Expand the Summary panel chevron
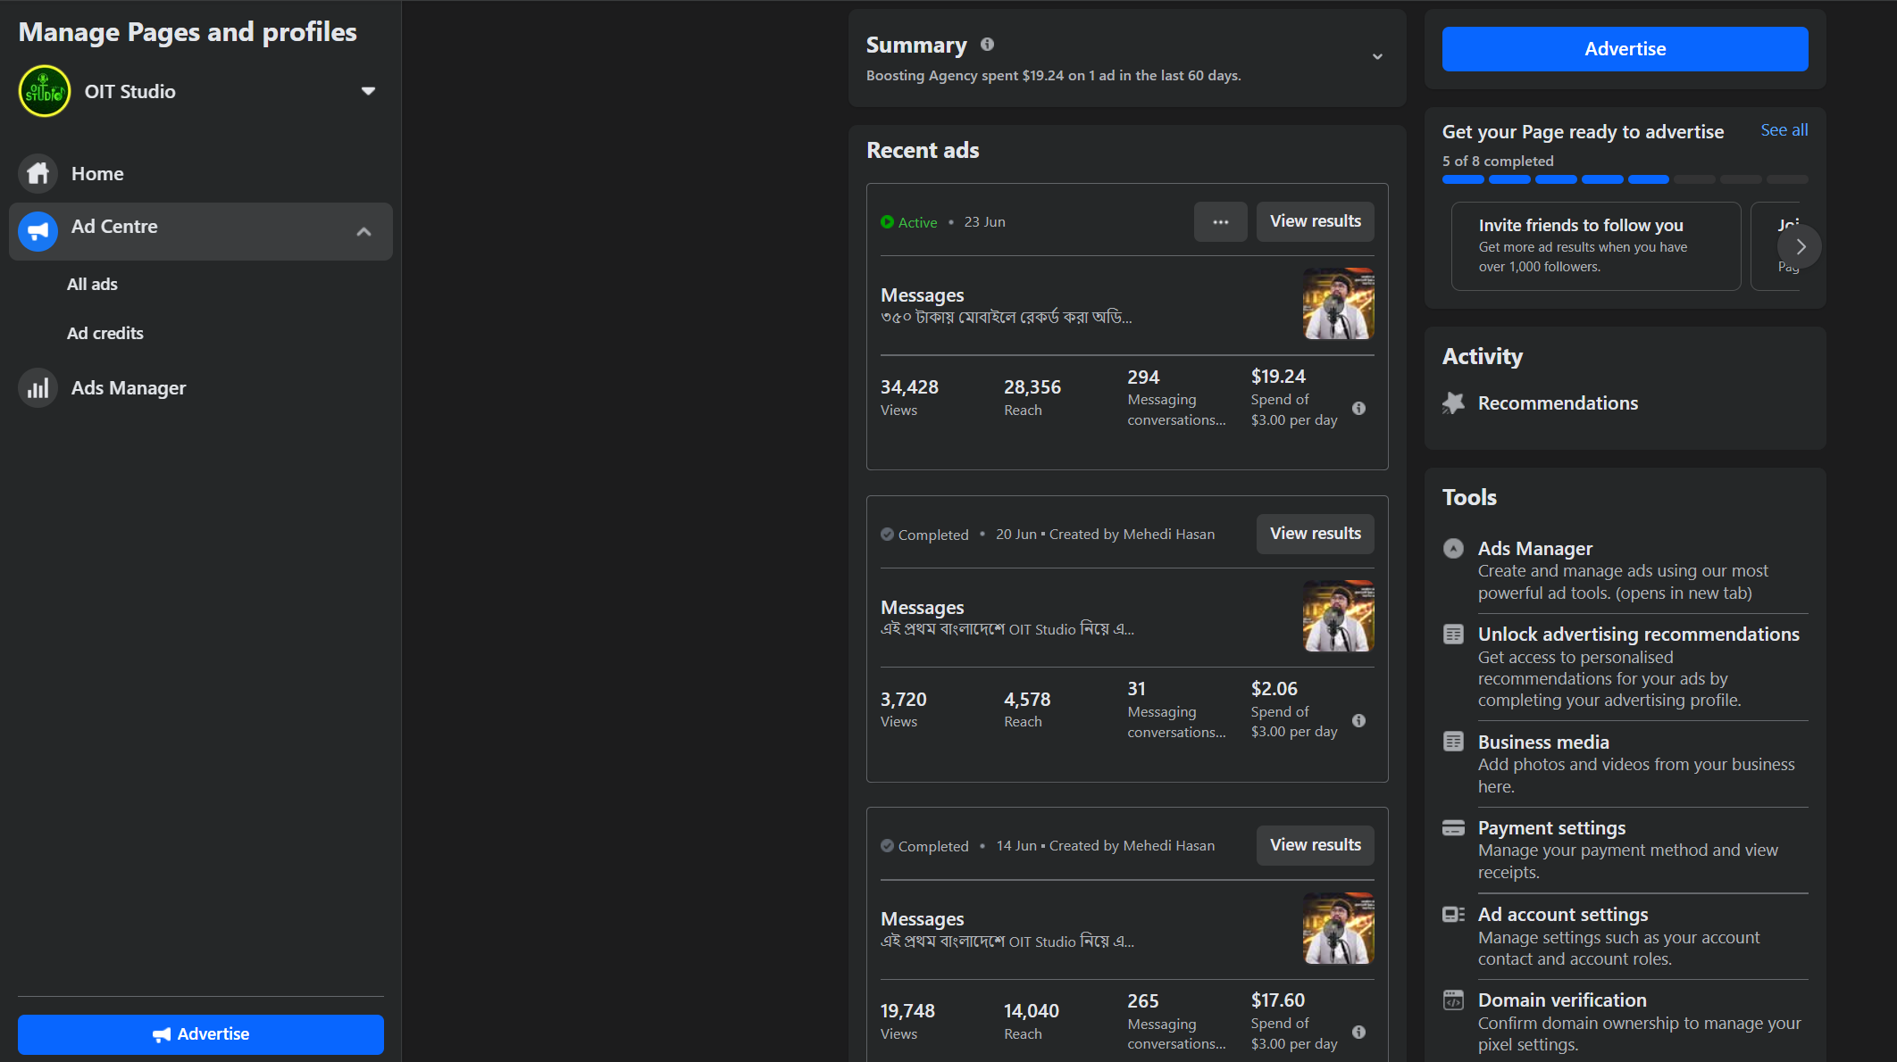This screenshot has height=1062, width=1897. pyautogui.click(x=1377, y=56)
